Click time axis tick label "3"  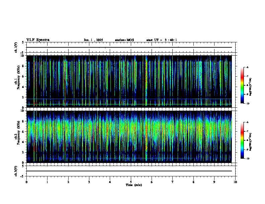[89, 182]
